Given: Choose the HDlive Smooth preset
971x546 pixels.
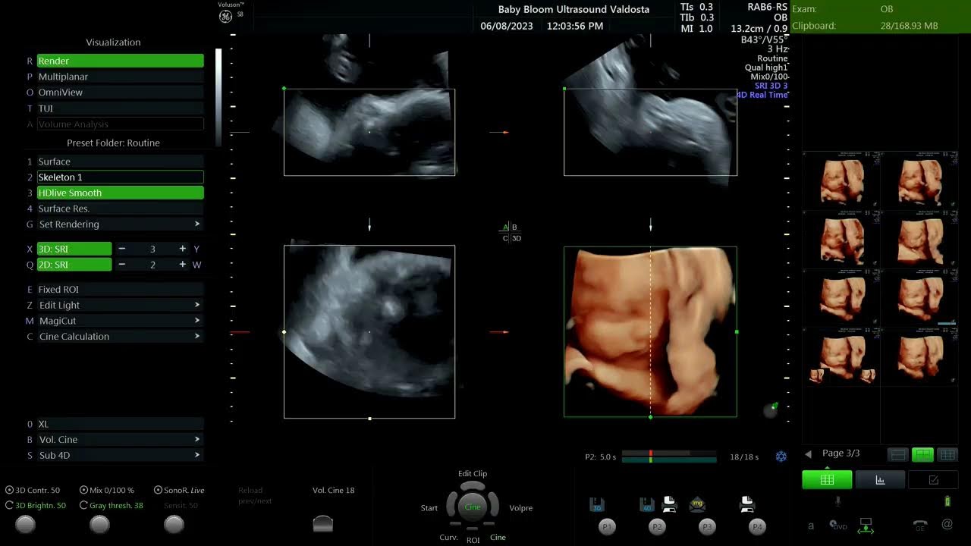Looking at the screenshot, I should [x=120, y=193].
